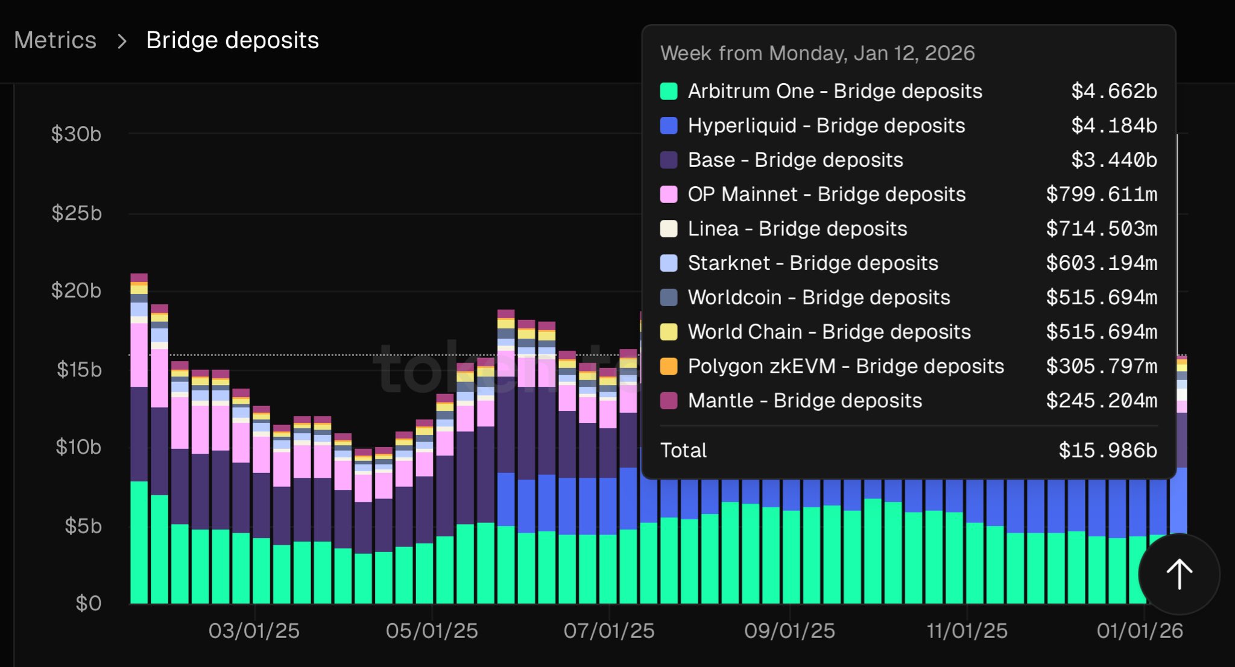The height and width of the screenshot is (667, 1235).
Task: Click the $30b y-axis label
Action: [76, 134]
